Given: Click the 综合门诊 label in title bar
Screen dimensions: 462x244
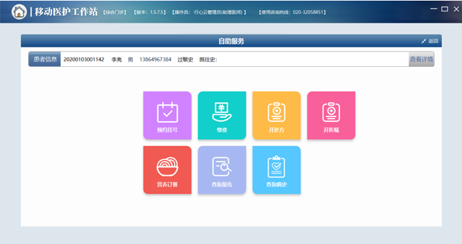Looking at the screenshot, I should click(x=115, y=12).
